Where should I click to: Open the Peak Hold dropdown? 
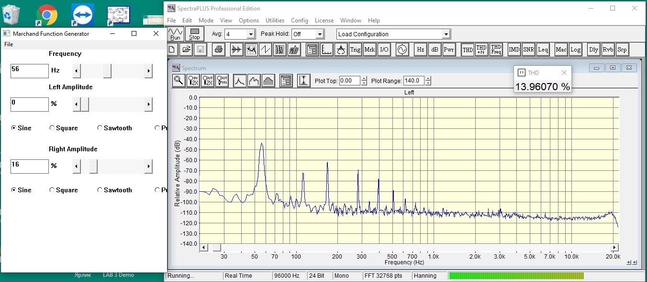pos(320,34)
